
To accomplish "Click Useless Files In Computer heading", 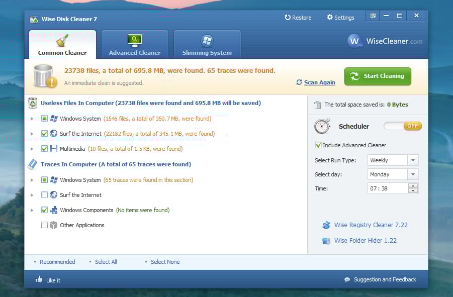I will [x=151, y=103].
